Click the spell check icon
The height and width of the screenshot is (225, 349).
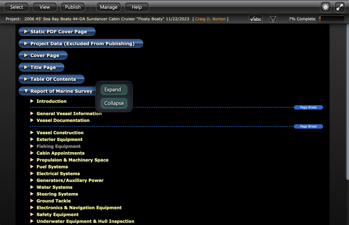pyautogui.click(x=255, y=19)
